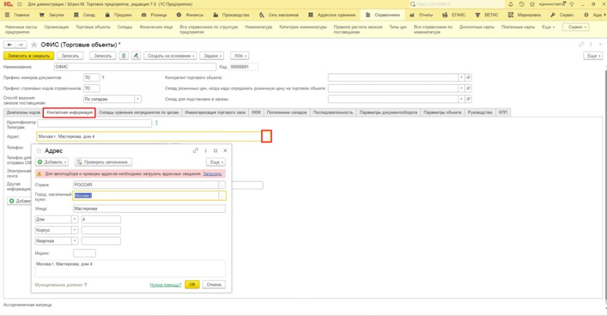607x316 pixels.
Task: Click ellipsis button in Город field
Action: point(222,195)
